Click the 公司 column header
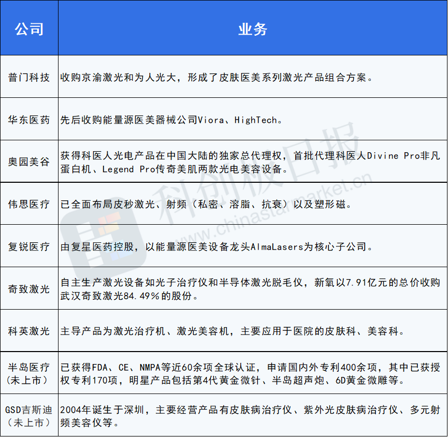The image size is (448, 437). click(x=29, y=28)
